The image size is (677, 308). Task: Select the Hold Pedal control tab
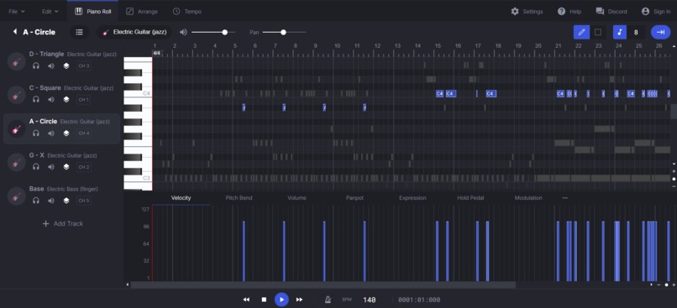pos(470,198)
